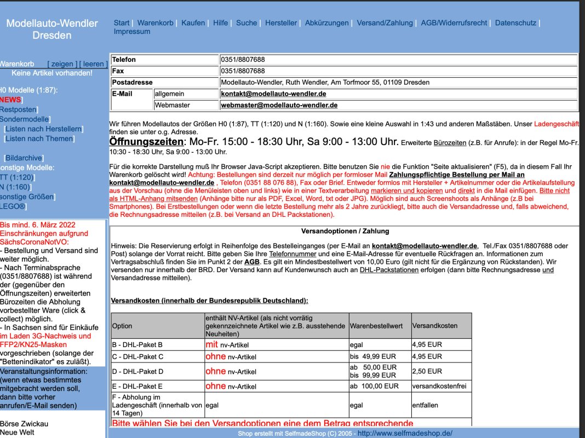The image size is (585, 438).
Task: Show the shopping cart via 'zeigen'
Action: coord(62,64)
